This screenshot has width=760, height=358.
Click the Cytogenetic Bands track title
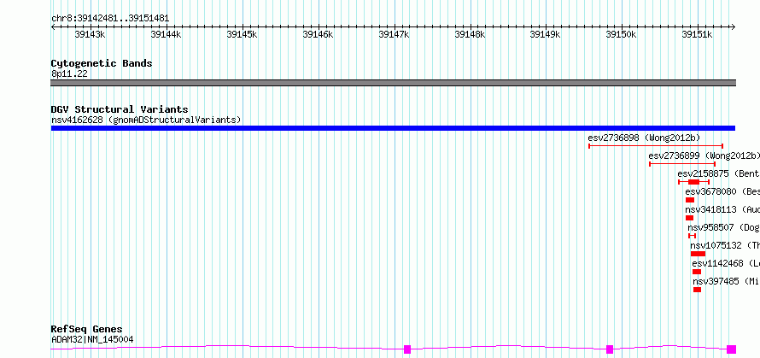102,63
